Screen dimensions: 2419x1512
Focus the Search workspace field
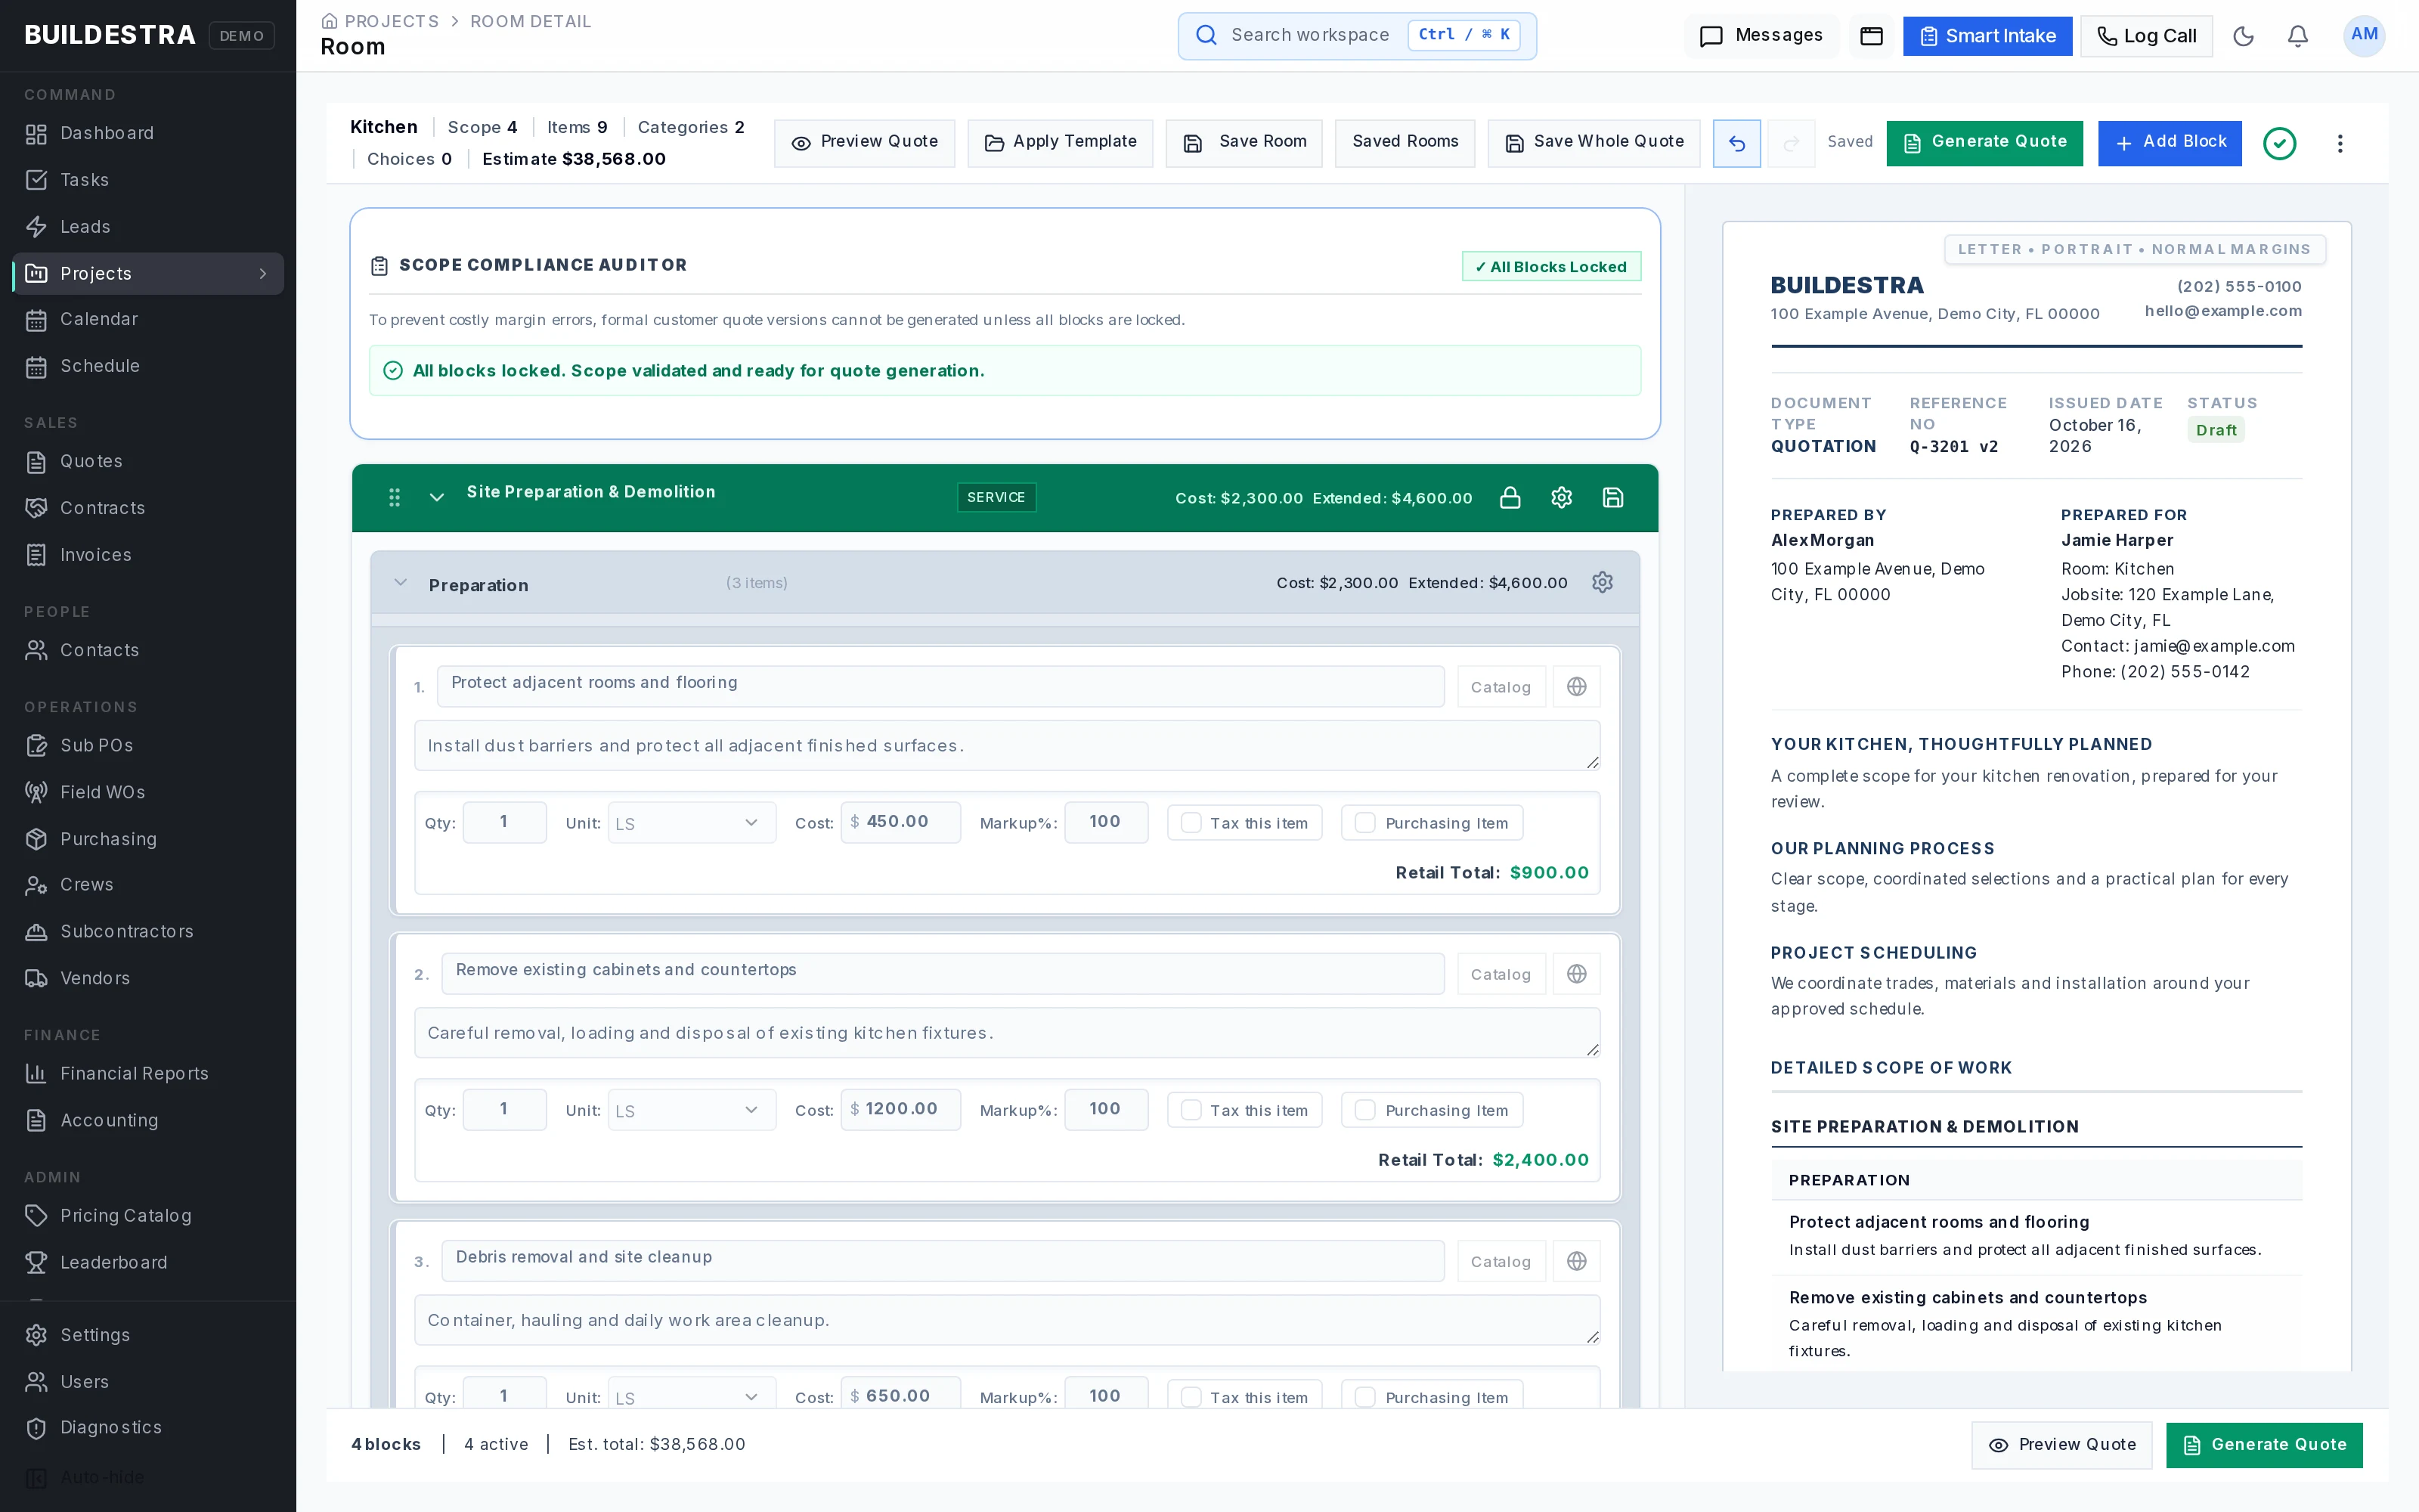click(1356, 36)
